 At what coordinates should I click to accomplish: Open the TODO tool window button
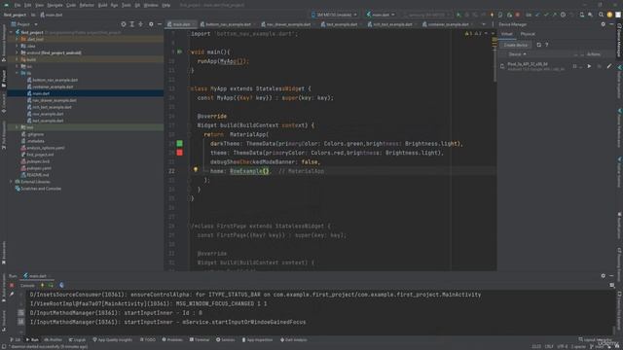pyautogui.click(x=148, y=340)
